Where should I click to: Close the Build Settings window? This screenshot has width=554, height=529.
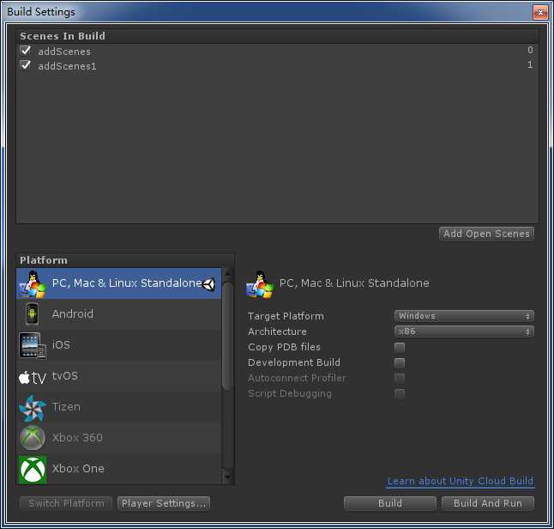[540, 12]
